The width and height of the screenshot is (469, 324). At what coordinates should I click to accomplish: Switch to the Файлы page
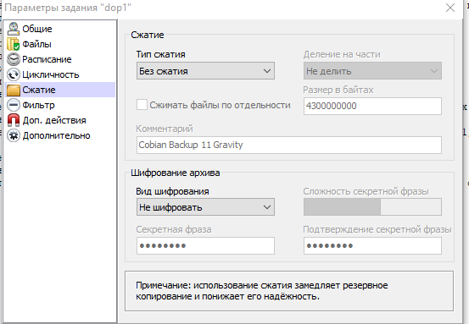(36, 44)
